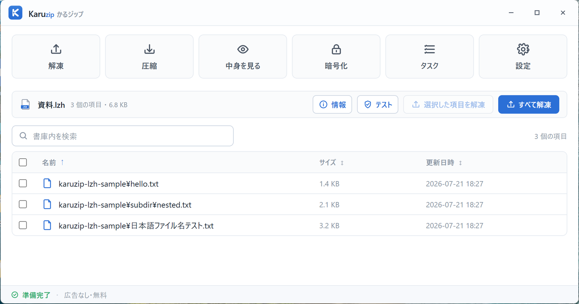Click the Karuzip K logo icon
579x304 pixels.
coord(16,13)
